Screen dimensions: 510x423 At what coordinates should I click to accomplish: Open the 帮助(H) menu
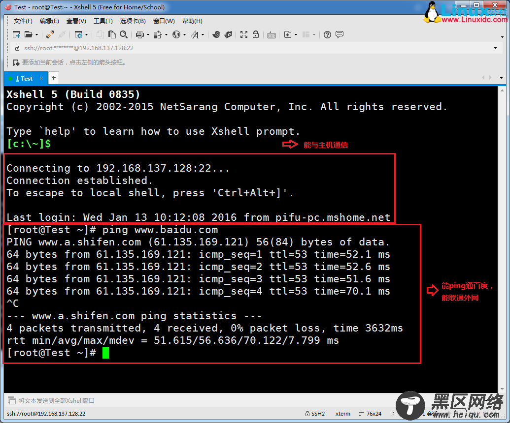[x=192, y=21]
